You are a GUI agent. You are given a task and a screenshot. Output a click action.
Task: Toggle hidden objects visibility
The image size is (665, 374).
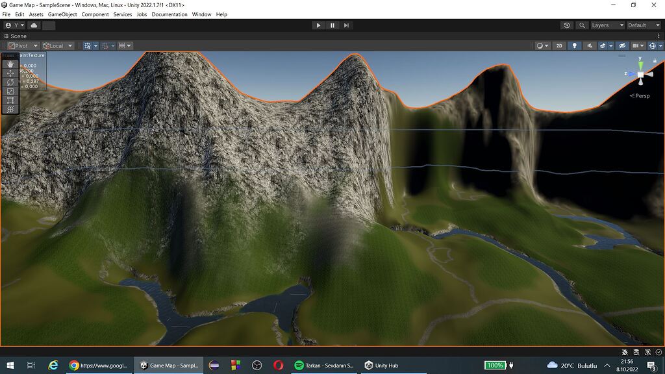point(622,45)
